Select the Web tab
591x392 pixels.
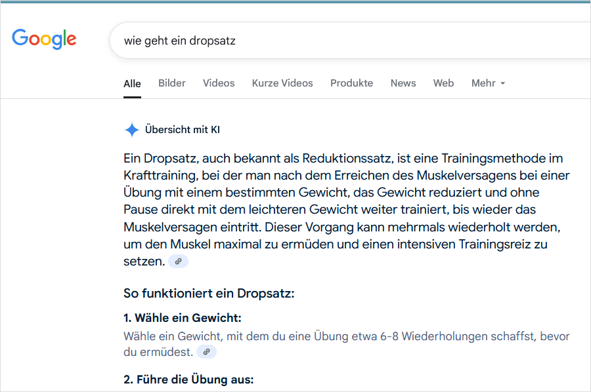444,83
